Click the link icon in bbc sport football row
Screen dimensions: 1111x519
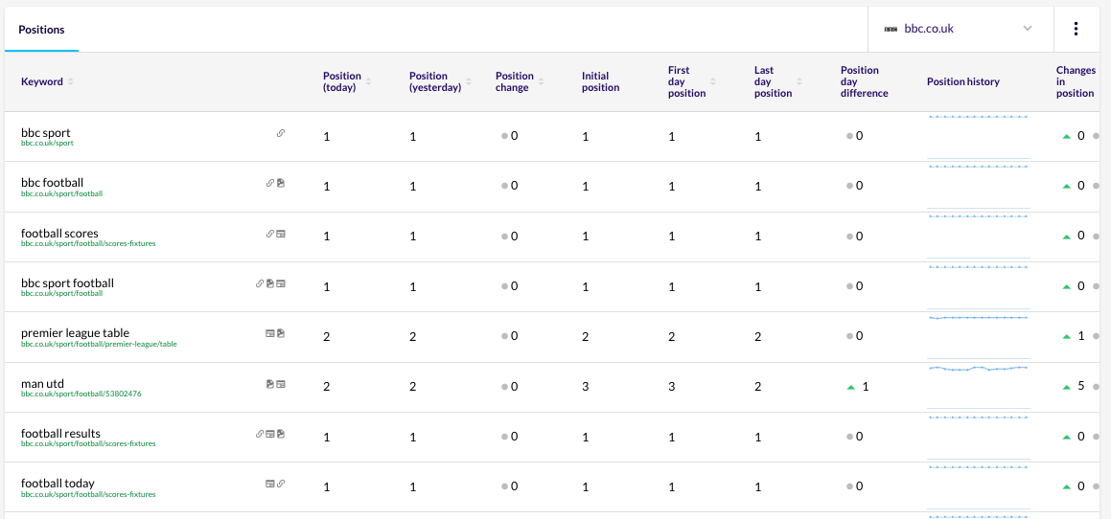coord(260,283)
